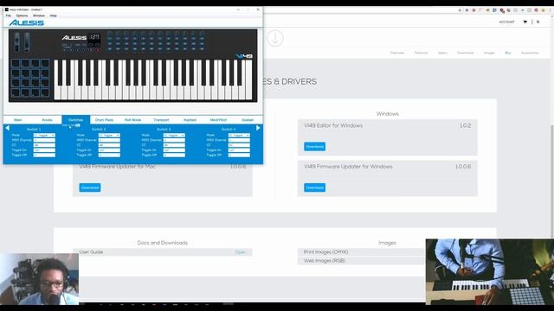The width and height of the screenshot is (554, 311).
Task: Go to the Features section on webpage
Action: coord(421,53)
